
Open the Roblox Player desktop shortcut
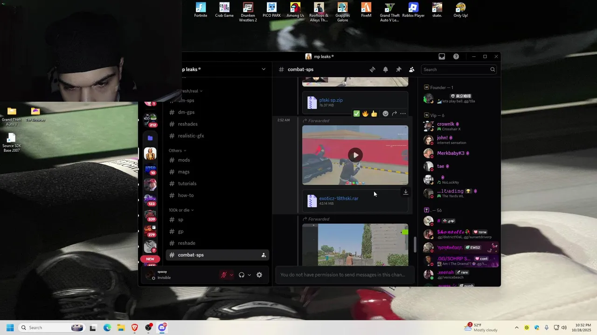click(413, 10)
